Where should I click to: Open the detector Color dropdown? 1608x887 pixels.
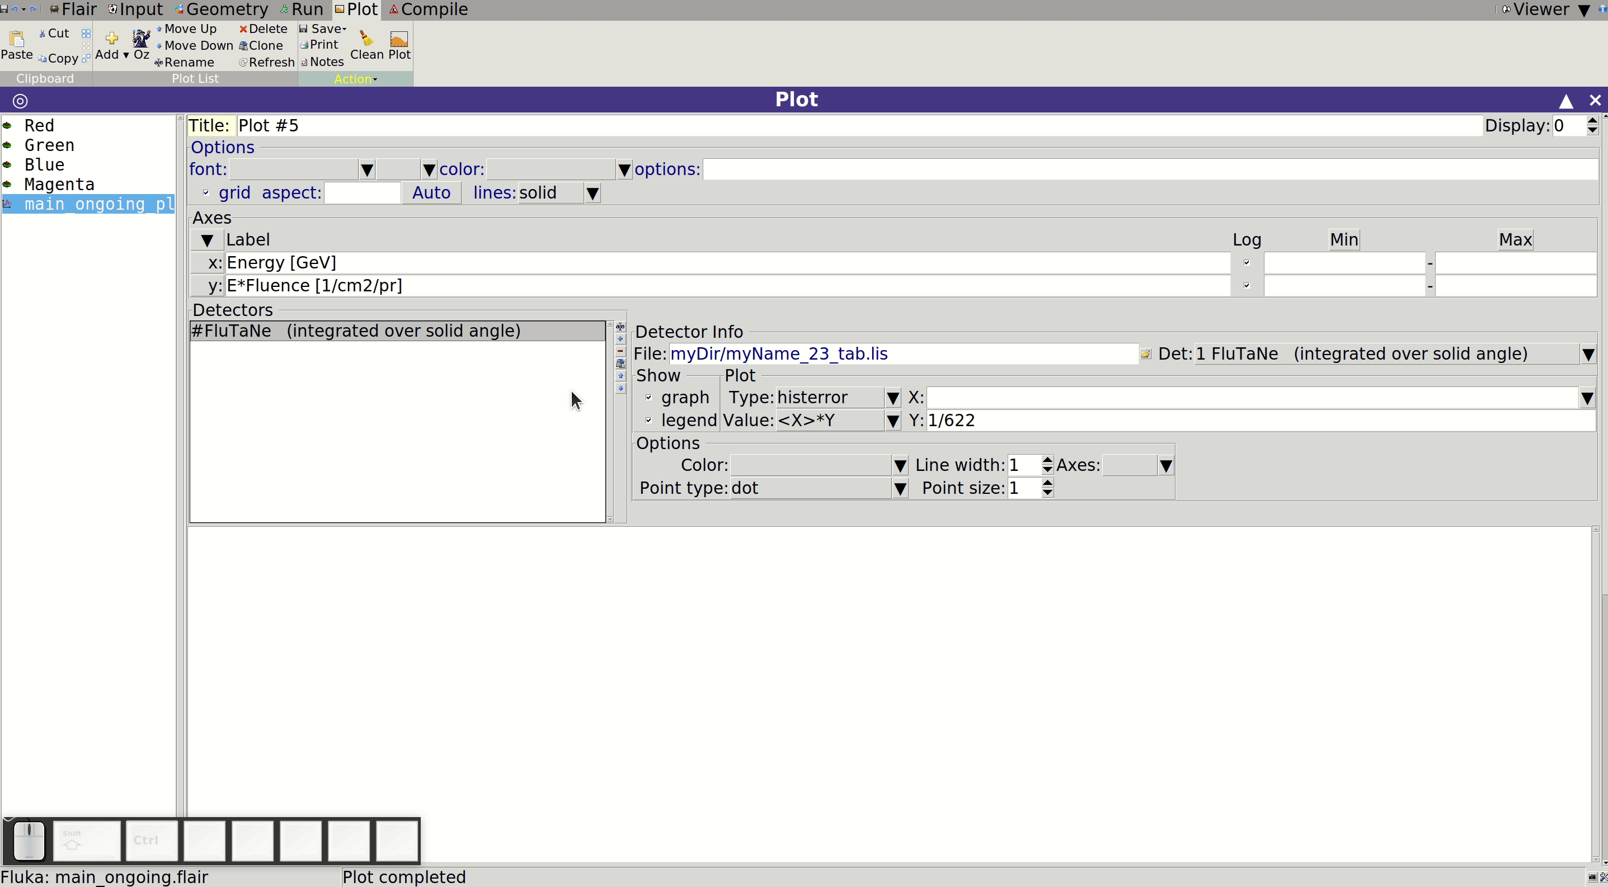click(900, 465)
